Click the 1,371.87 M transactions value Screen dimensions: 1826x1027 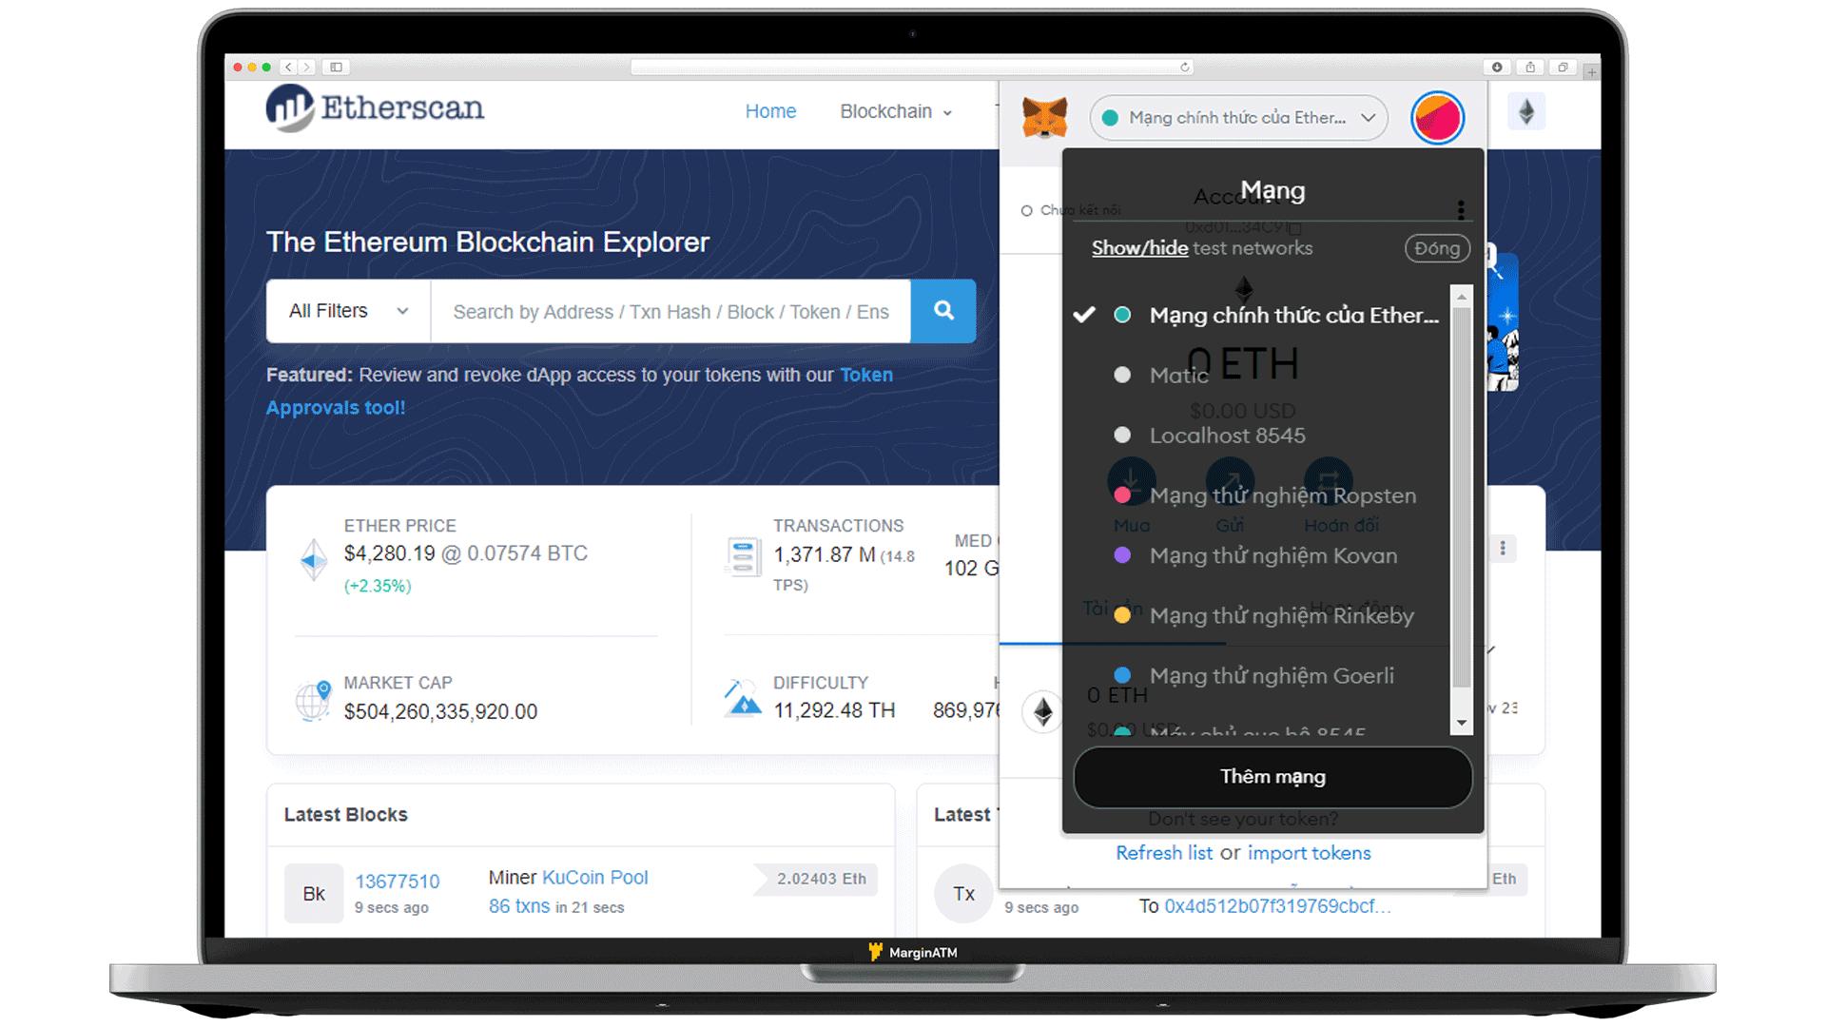825,554
